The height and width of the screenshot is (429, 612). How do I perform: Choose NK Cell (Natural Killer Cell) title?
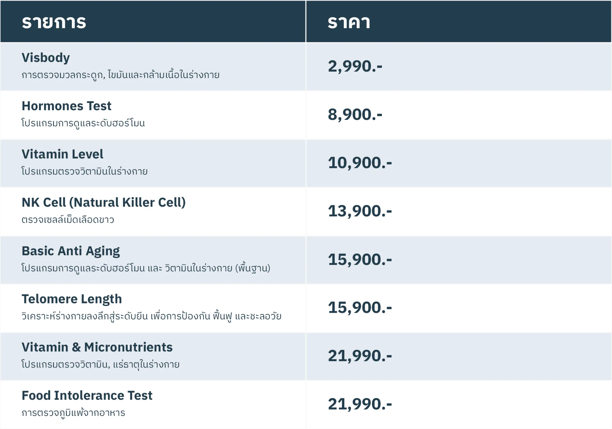point(104,202)
